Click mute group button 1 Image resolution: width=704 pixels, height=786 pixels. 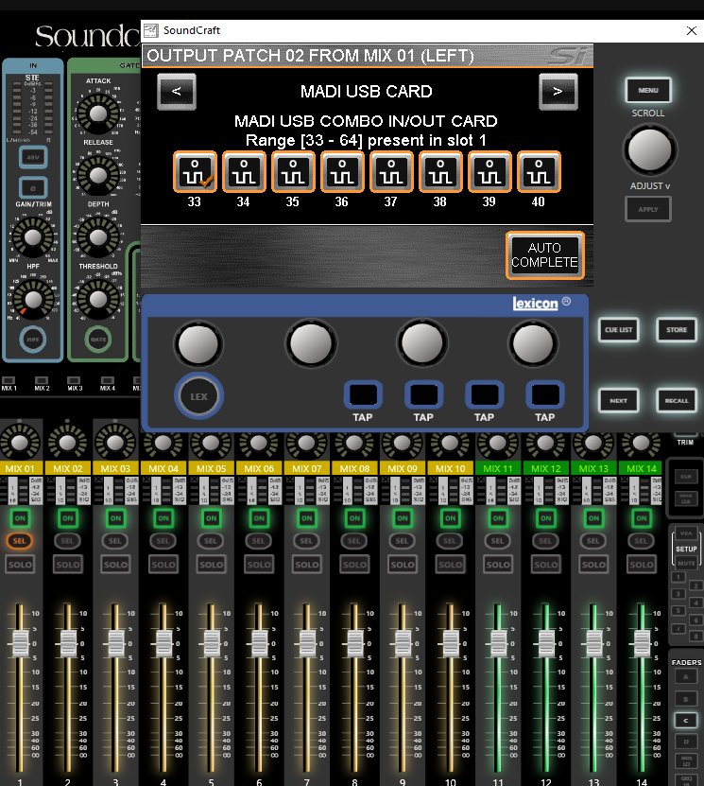pyautogui.click(x=678, y=577)
